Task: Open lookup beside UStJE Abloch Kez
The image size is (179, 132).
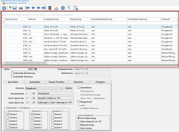Action: pyautogui.click(x=34, y=102)
